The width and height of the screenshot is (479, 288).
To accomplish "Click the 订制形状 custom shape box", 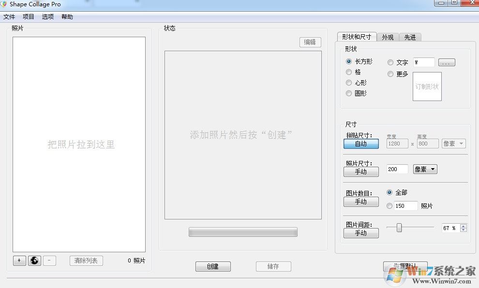I will 427,86.
